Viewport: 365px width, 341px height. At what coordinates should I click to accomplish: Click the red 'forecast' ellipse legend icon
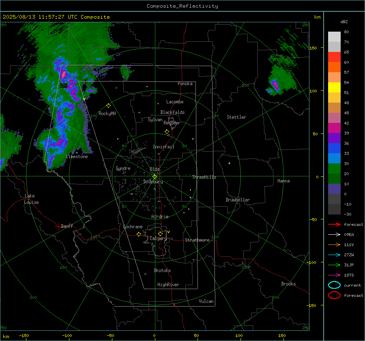(x=334, y=295)
